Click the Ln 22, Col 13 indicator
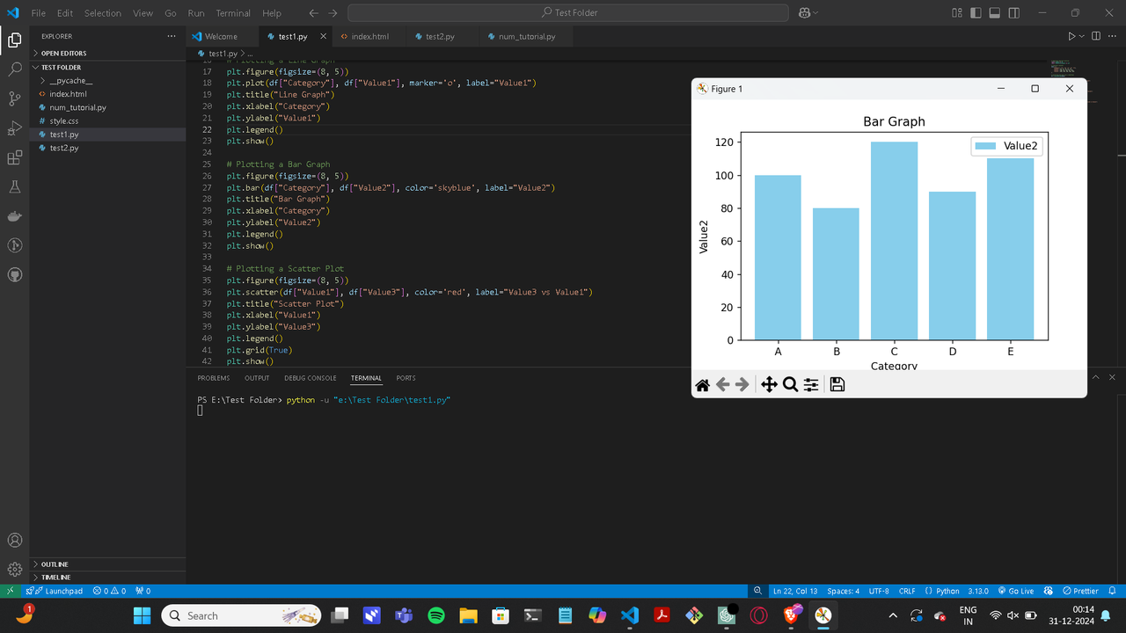Screen dimensions: 1126x633 tap(795, 591)
